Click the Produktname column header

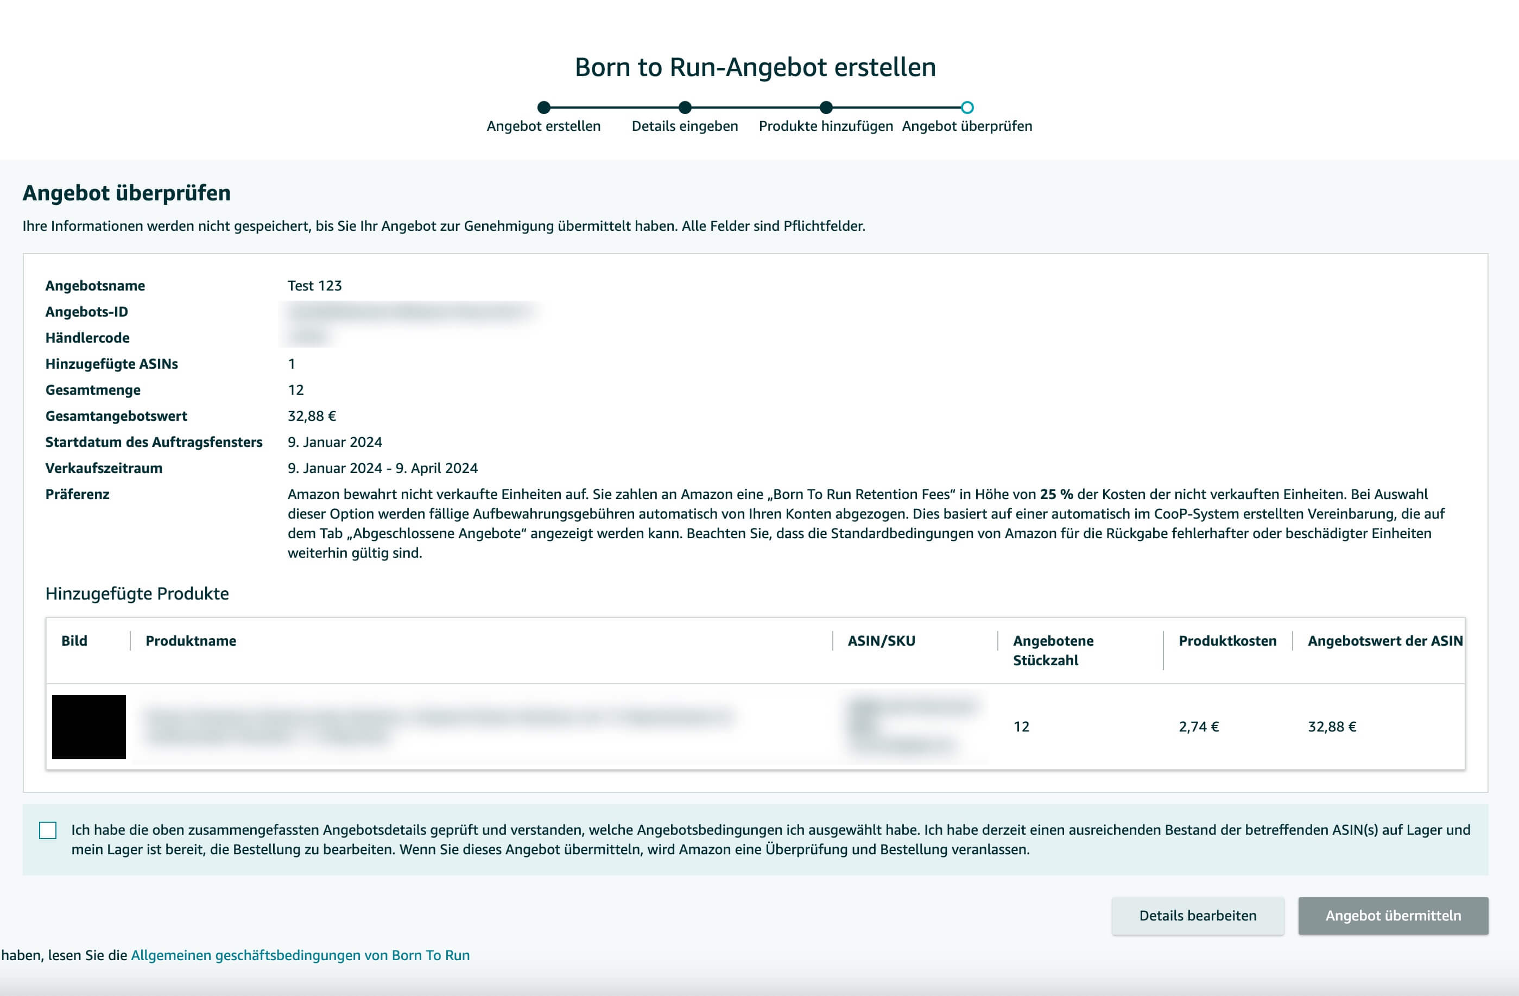point(191,641)
